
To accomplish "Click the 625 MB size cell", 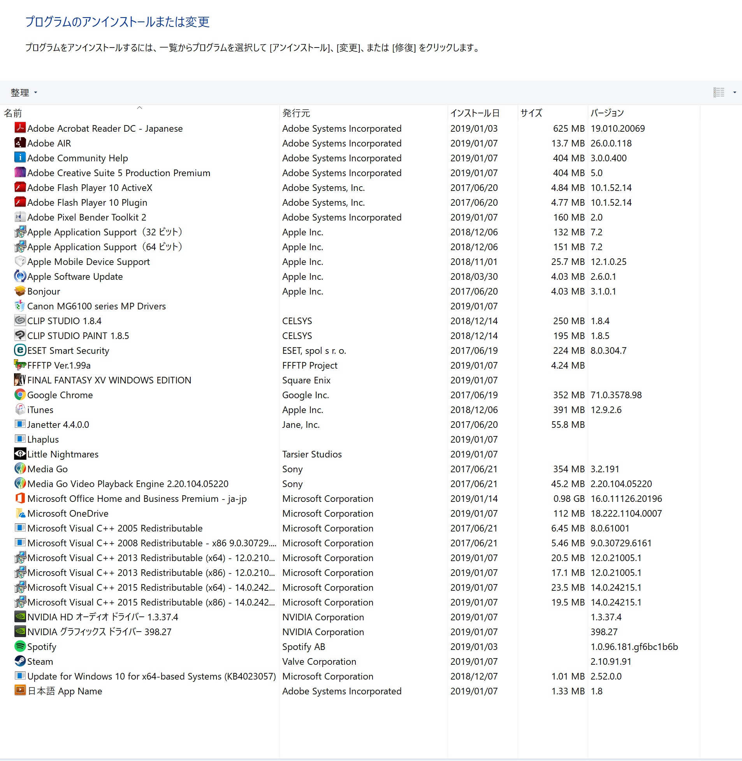I will coord(569,128).
